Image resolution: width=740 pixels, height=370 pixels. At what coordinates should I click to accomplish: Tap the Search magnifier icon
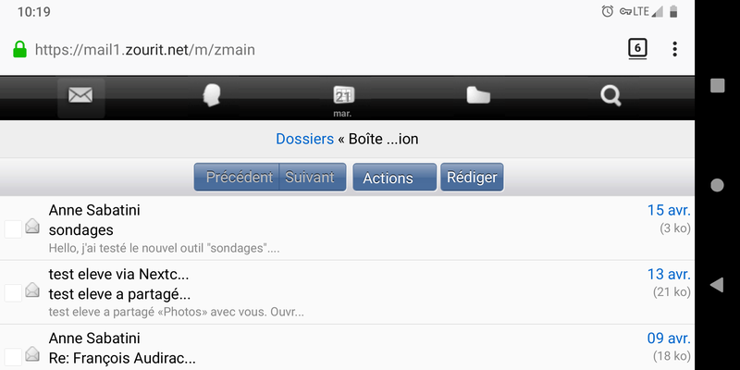click(x=610, y=96)
